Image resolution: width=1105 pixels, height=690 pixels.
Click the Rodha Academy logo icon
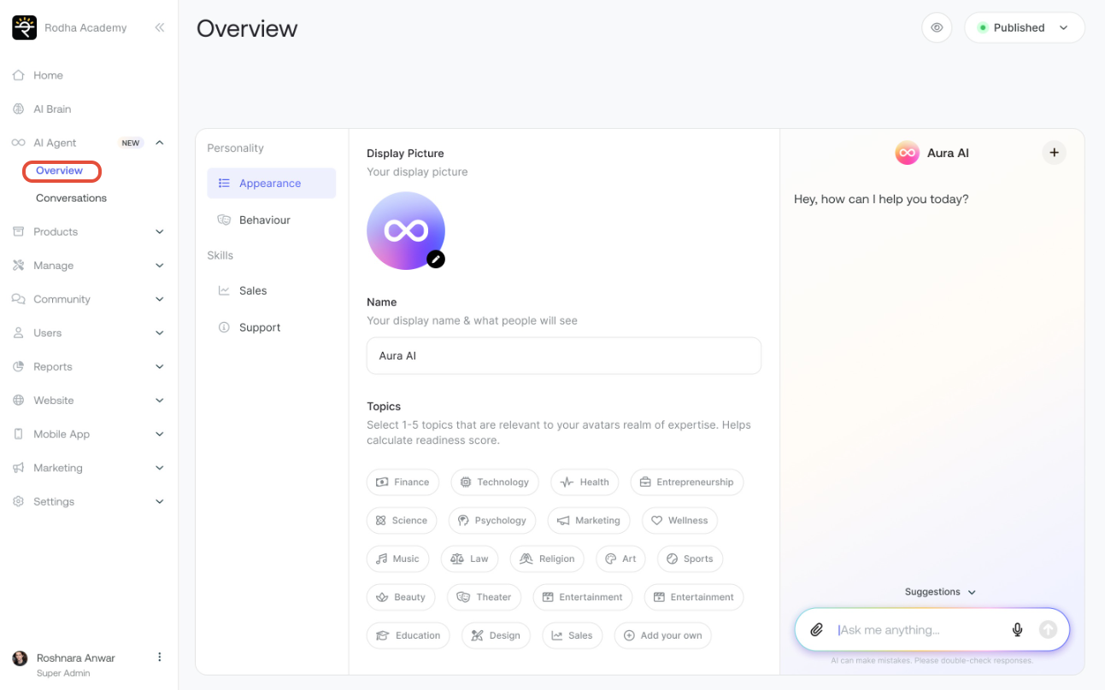click(x=24, y=27)
